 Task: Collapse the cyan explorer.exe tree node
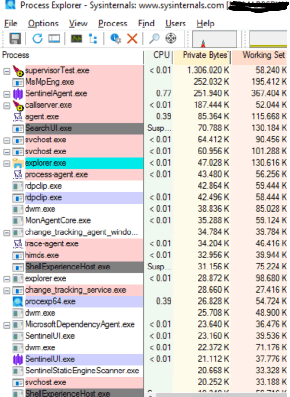pos(7,164)
